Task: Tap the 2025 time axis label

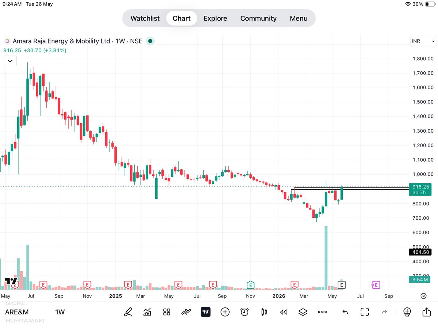Action: click(x=115, y=296)
